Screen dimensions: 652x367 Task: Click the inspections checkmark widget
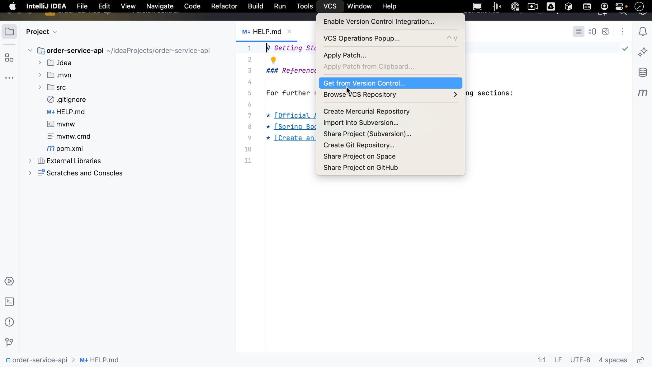pos(626,49)
